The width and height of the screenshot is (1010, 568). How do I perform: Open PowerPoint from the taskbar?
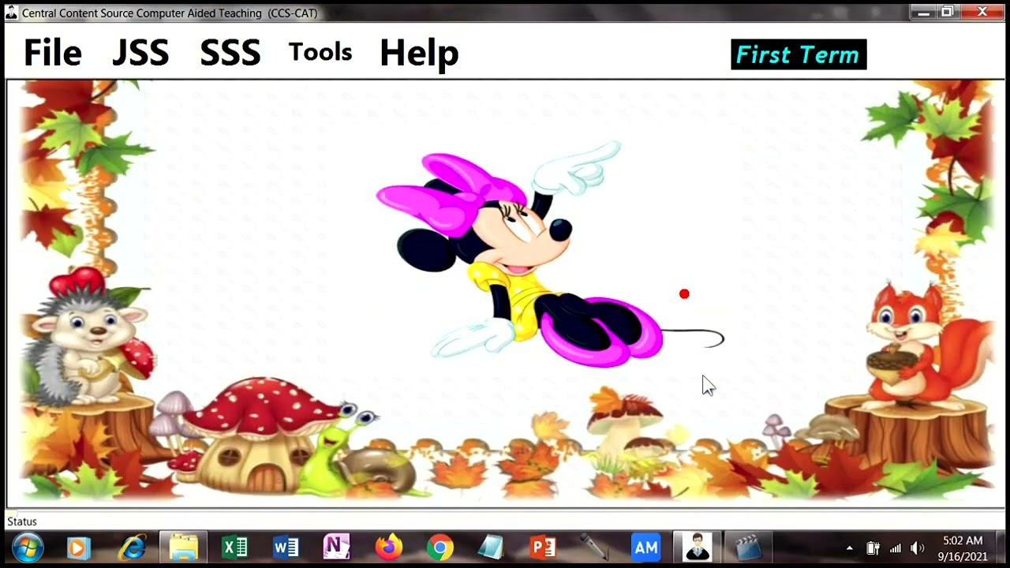click(543, 547)
